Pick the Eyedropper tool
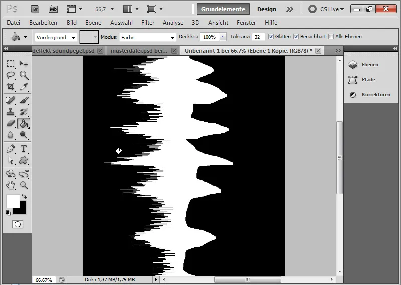 (23, 87)
